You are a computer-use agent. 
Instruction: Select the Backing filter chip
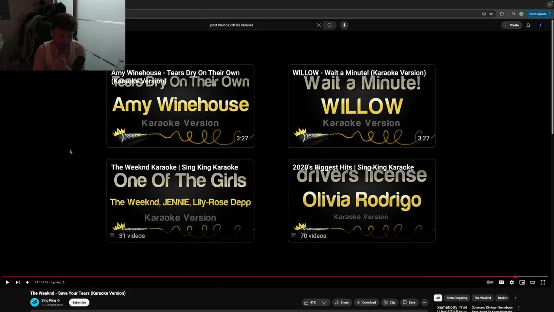502,298
